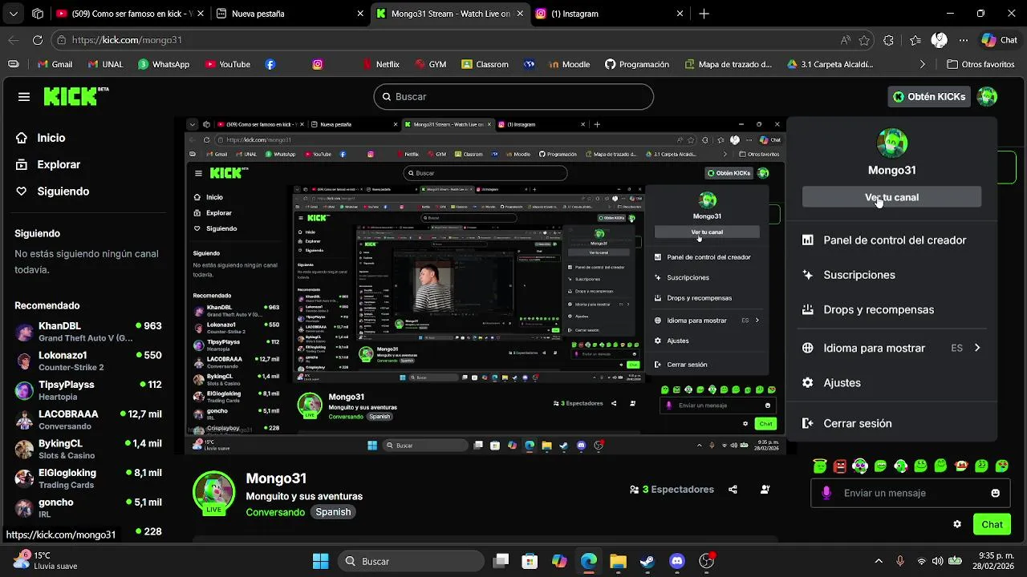Open goncho IRL recommended channel
The width and height of the screenshot is (1027, 577).
[x=88, y=508]
